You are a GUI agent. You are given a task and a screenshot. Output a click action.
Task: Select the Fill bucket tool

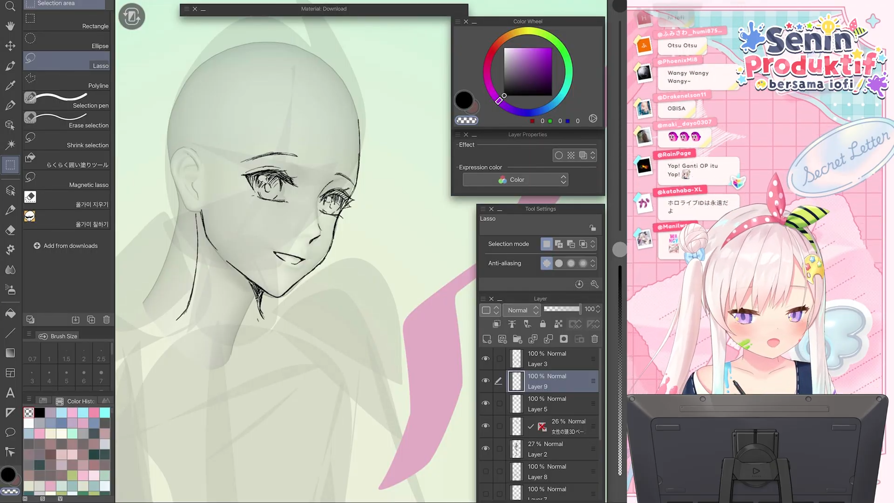click(10, 313)
